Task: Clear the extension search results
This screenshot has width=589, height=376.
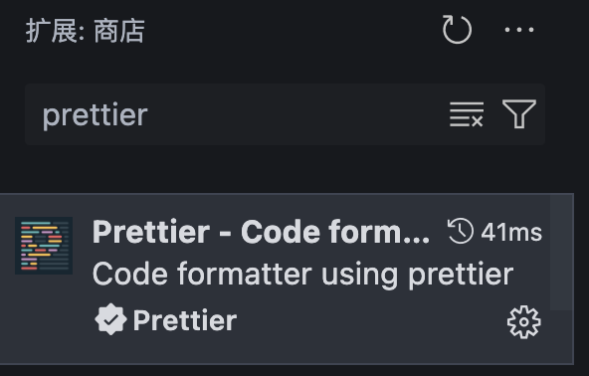Action: pos(467,114)
